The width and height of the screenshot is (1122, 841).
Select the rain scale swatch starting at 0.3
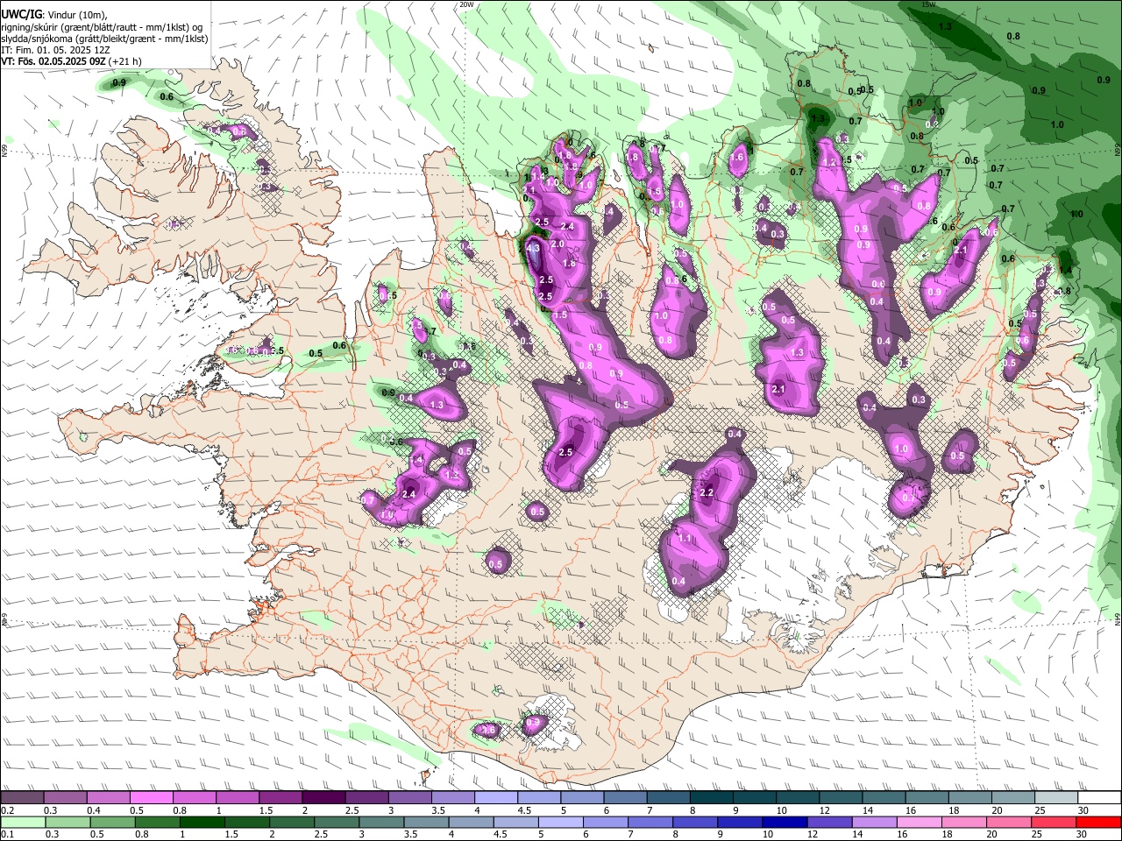tap(67, 822)
